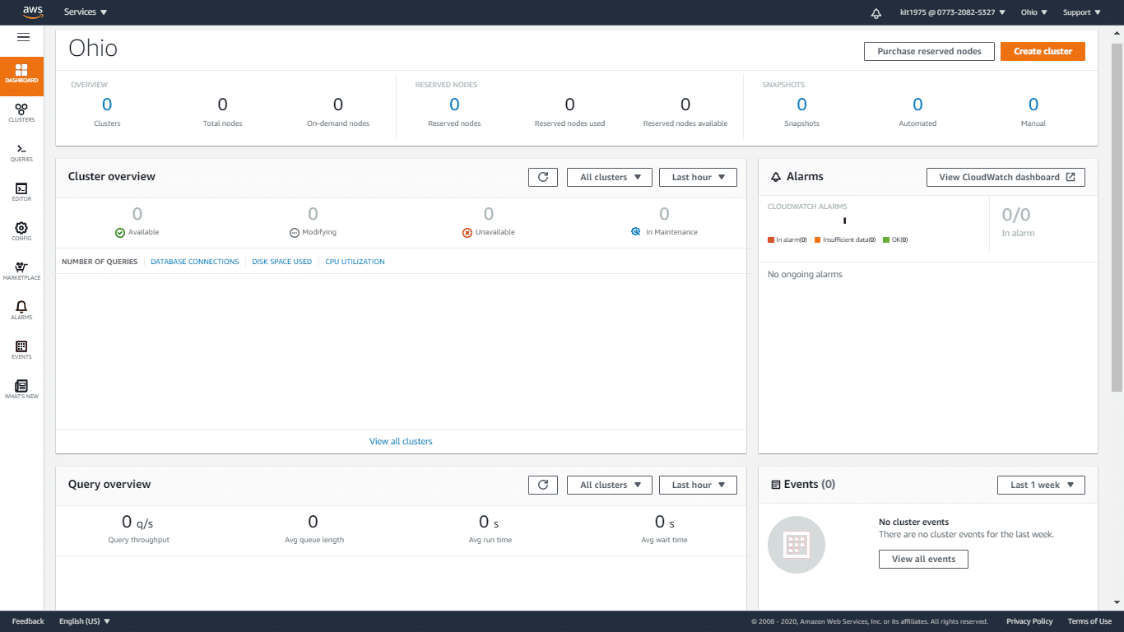This screenshot has height=632, width=1124.
Task: Open the All clusters dropdown in Cluster overview
Action: pyautogui.click(x=609, y=177)
